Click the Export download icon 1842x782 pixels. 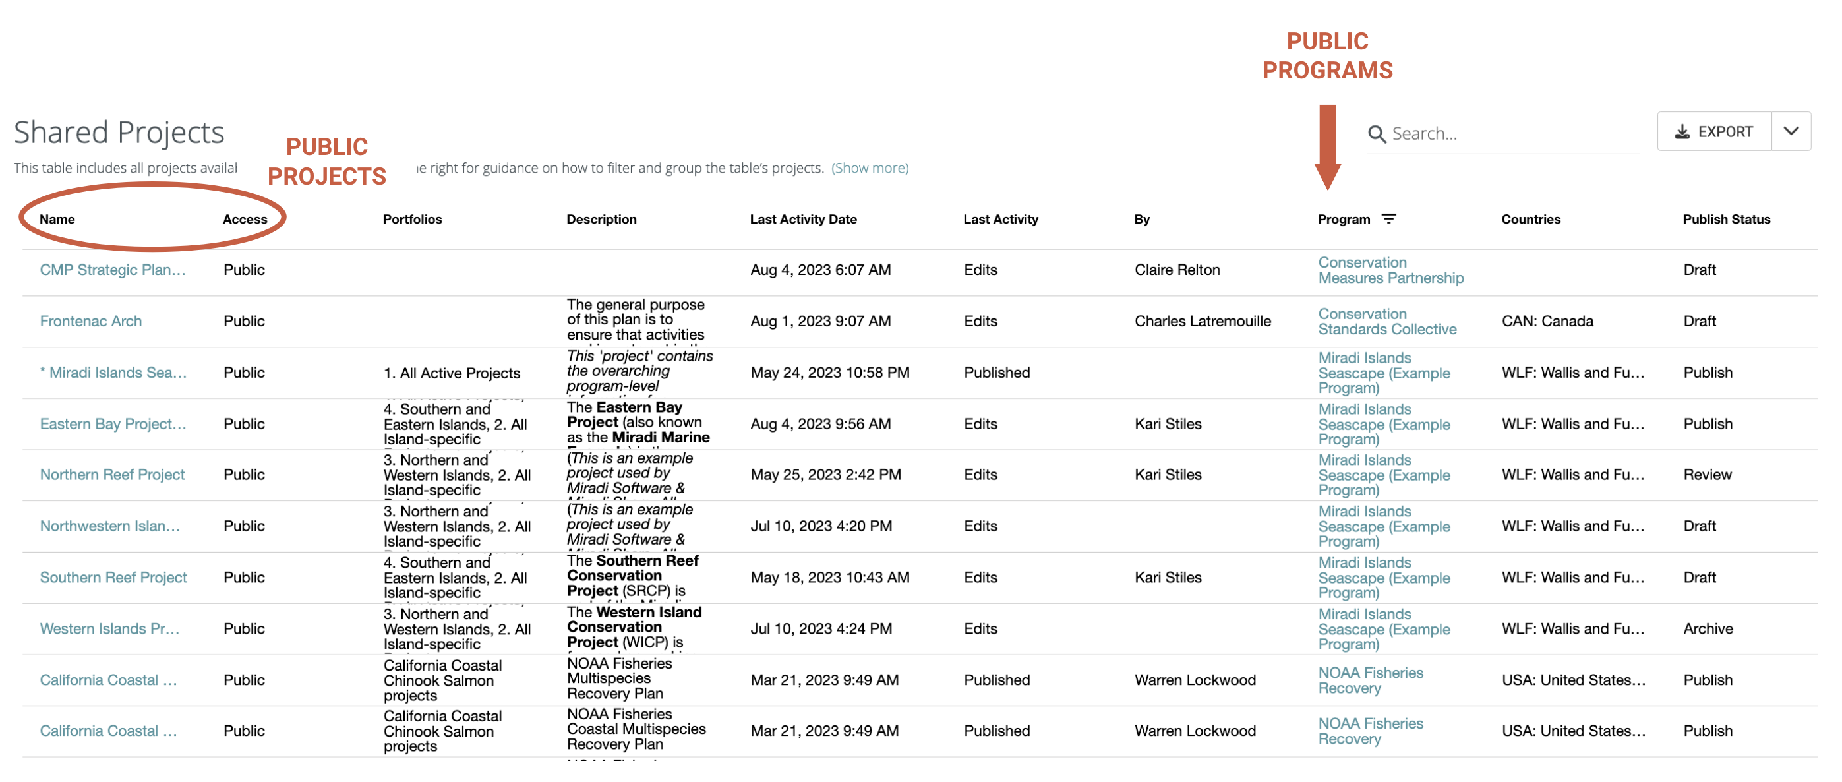pos(1682,131)
